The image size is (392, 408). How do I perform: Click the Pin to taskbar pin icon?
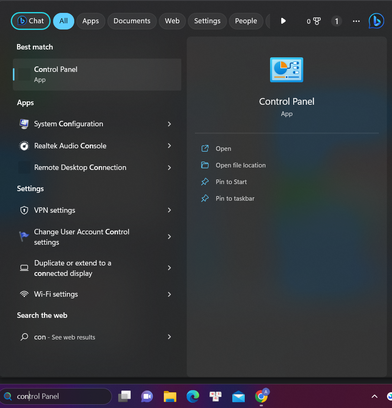pyautogui.click(x=205, y=198)
